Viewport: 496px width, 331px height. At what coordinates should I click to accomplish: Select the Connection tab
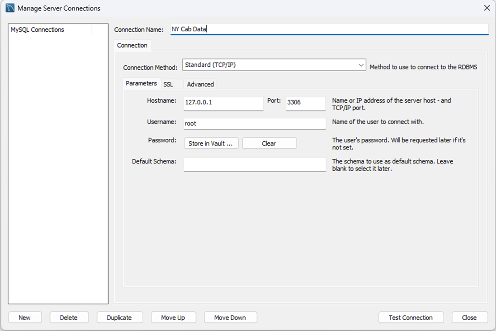132,45
